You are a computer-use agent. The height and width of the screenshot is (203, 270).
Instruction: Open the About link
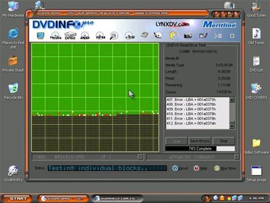click(180, 168)
